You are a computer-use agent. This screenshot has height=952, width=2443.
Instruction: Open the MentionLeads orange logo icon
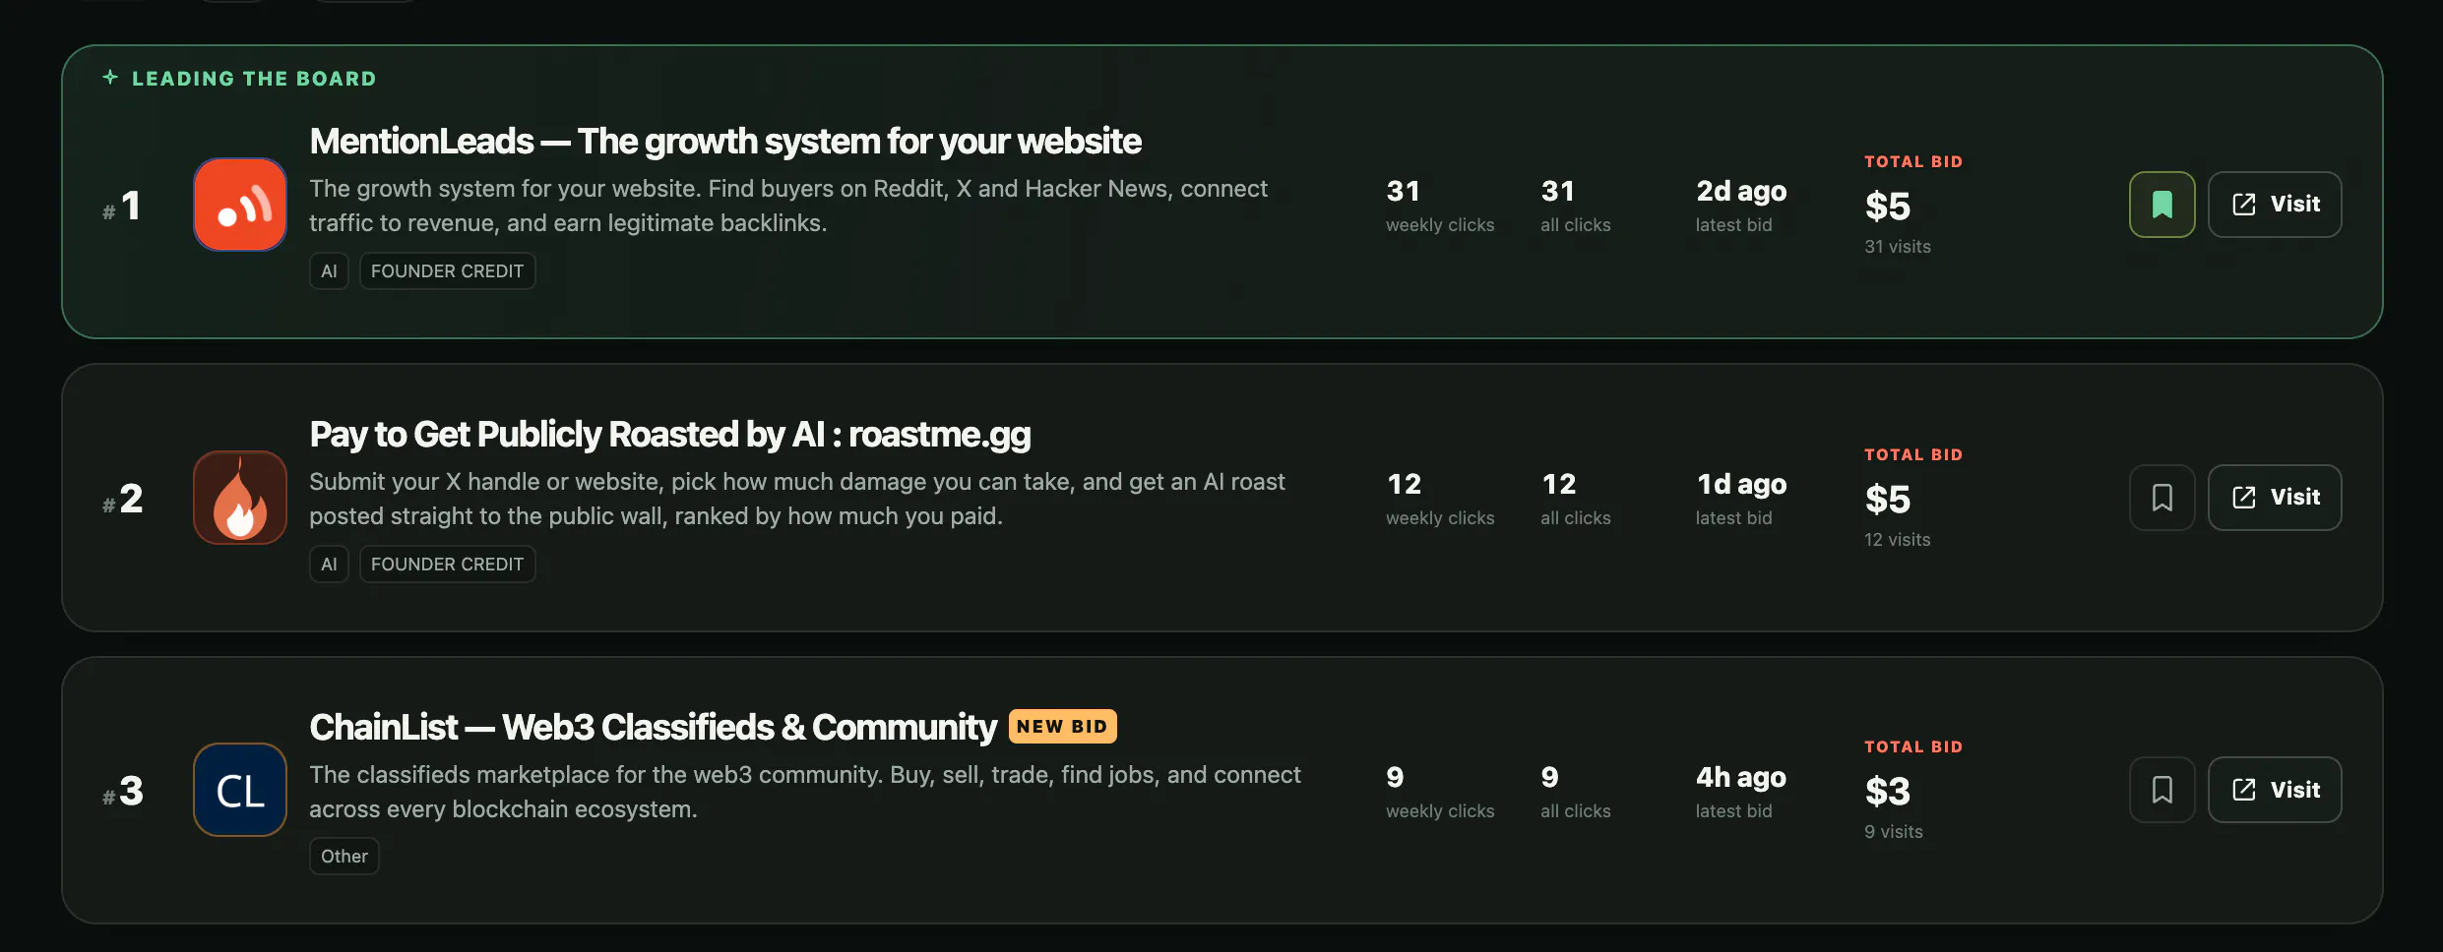[x=240, y=205]
